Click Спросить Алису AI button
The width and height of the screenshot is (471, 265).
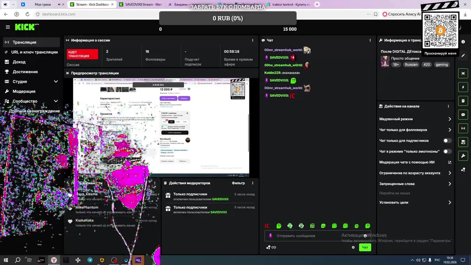click(401, 14)
